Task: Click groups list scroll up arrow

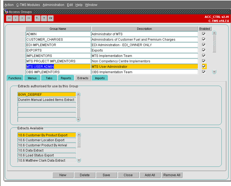Action: [214, 33]
